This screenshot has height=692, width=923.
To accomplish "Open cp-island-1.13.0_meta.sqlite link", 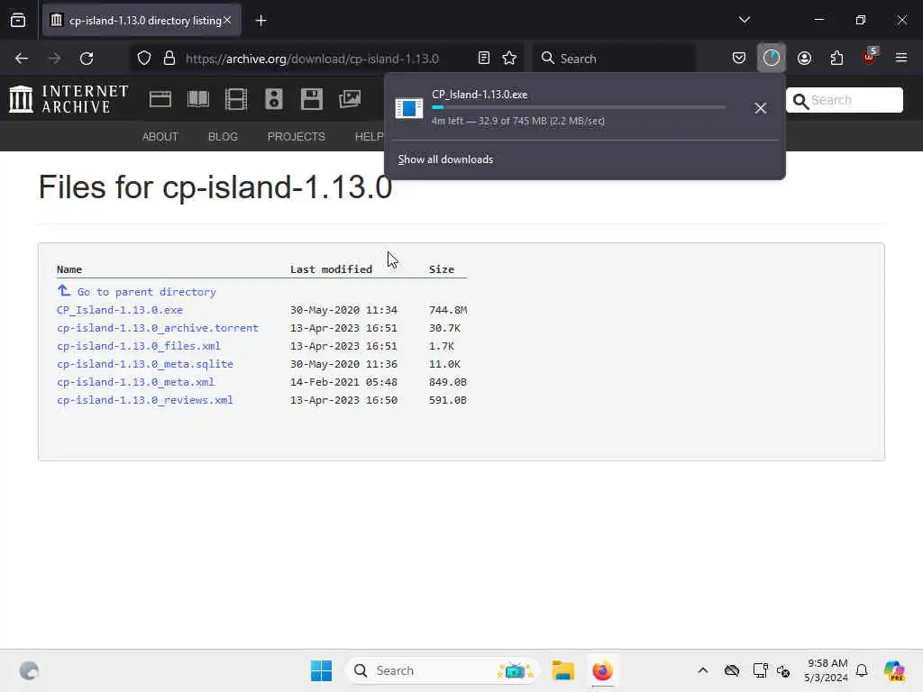I will pyautogui.click(x=145, y=364).
